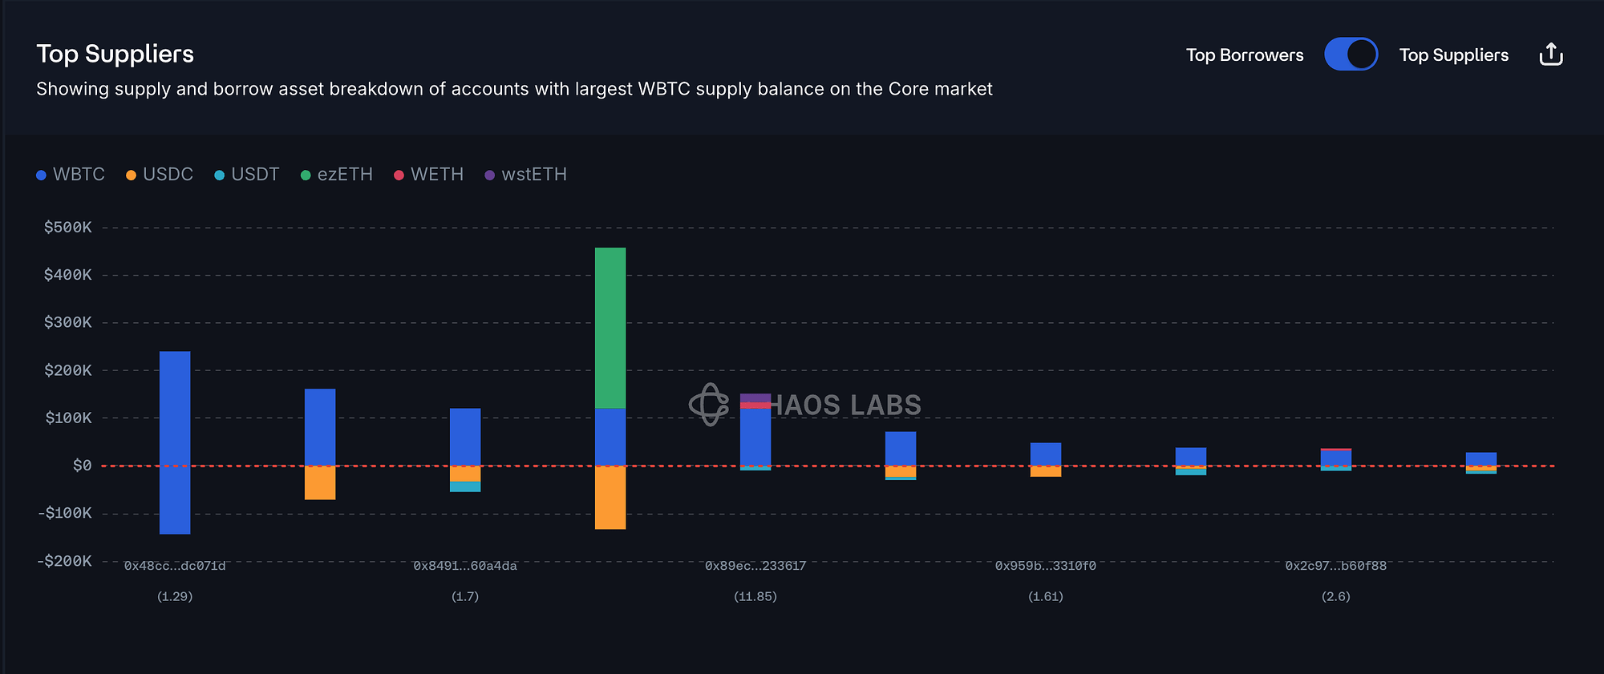Select the Top Suppliers switch label
Viewport: 1604px width, 674px height.
[1453, 55]
